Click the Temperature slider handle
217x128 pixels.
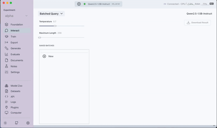55,26
